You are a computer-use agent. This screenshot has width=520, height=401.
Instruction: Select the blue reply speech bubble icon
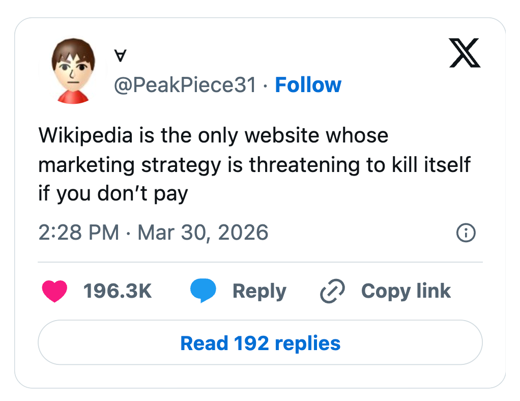tap(203, 291)
